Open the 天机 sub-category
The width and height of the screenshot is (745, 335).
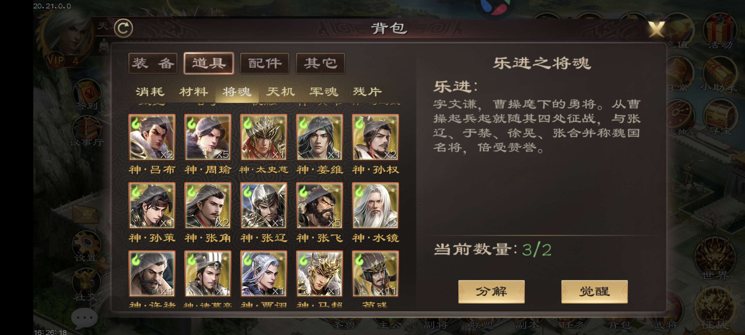280,92
